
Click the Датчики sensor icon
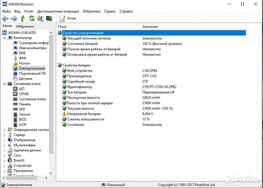(15, 79)
